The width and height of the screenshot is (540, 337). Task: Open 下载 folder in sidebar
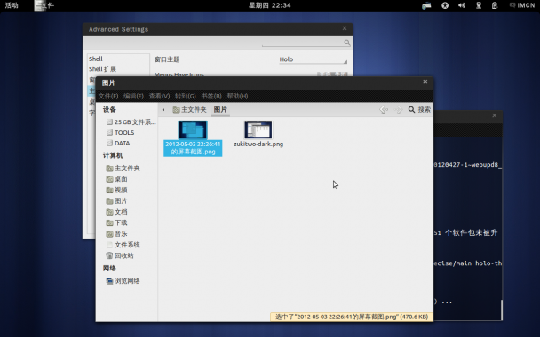116,223
